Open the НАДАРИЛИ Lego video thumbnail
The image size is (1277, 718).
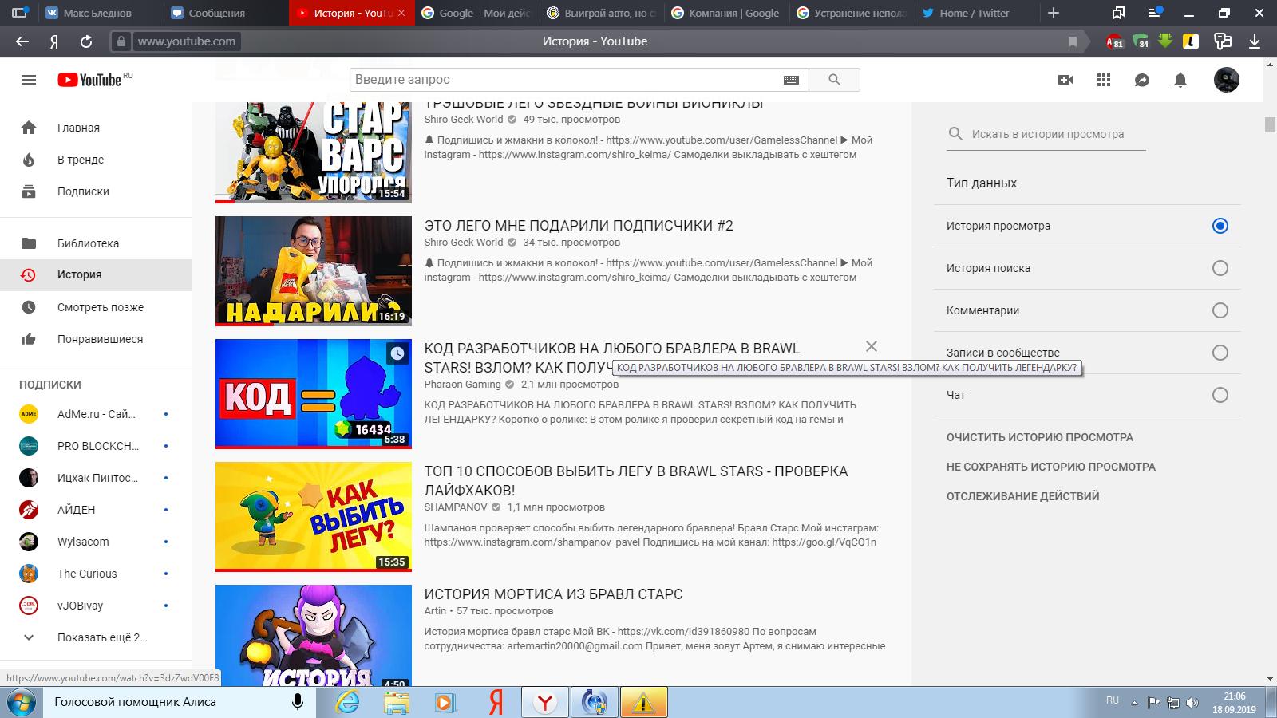[x=314, y=271]
